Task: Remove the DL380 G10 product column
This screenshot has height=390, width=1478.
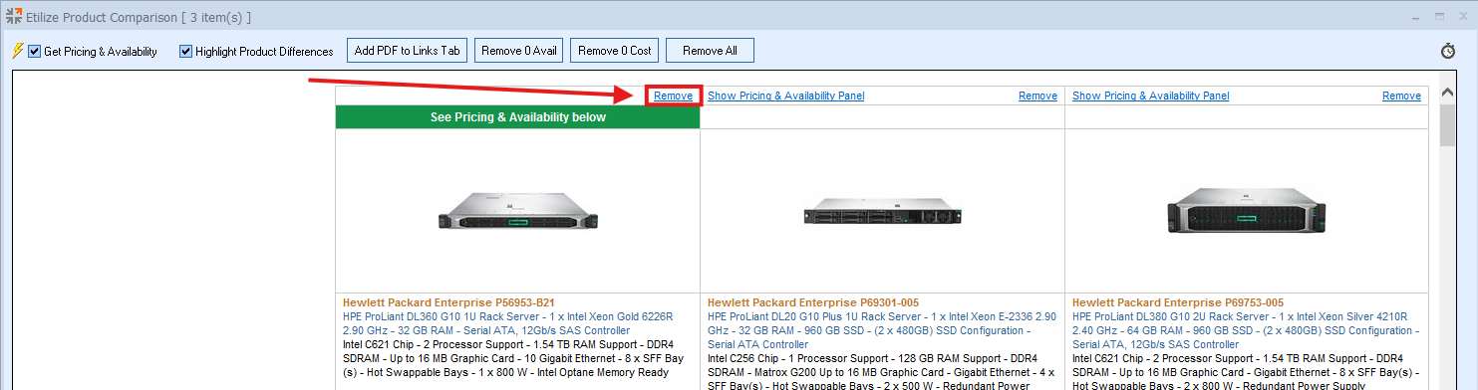Action: pos(1401,97)
